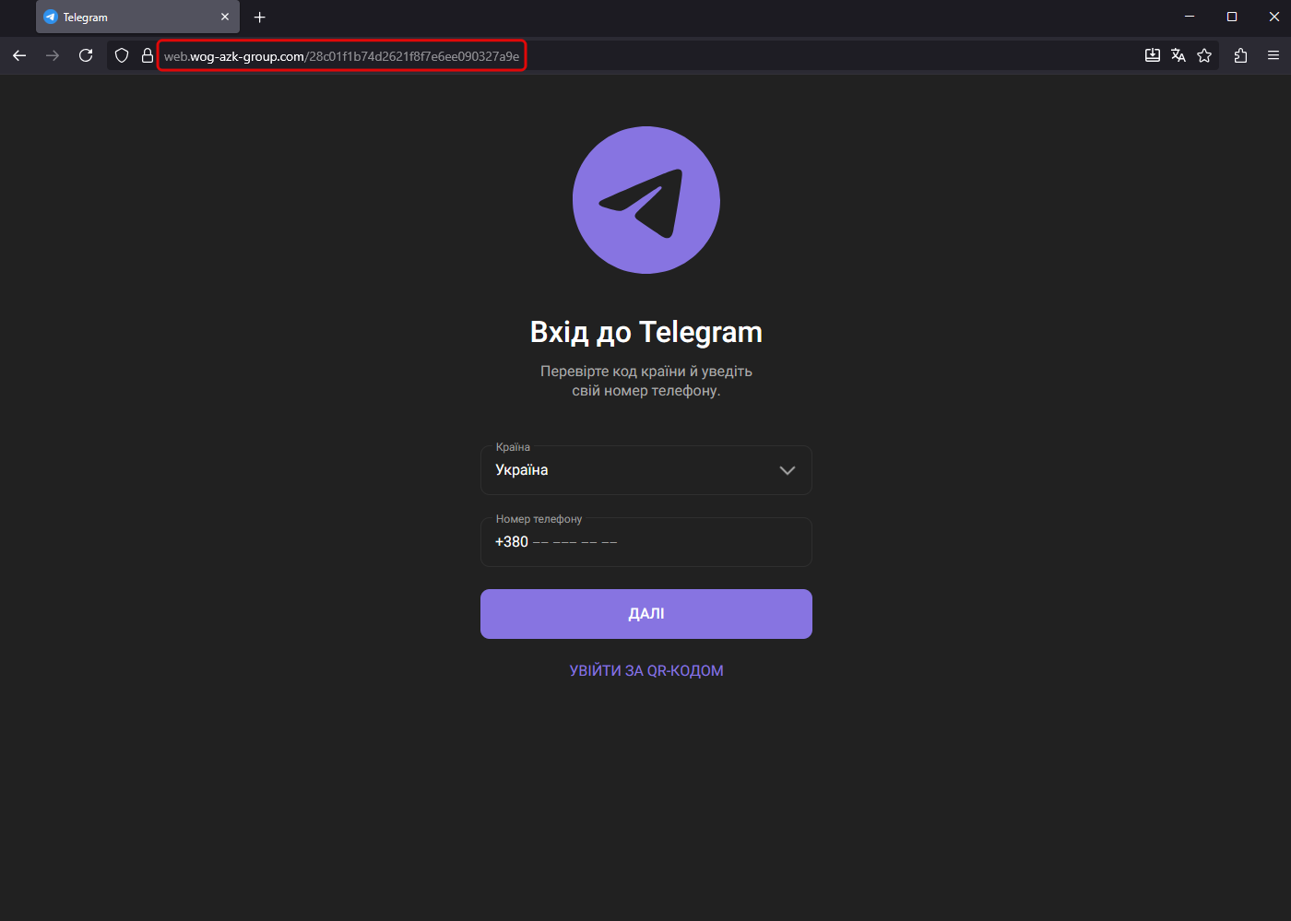This screenshot has height=921, width=1291.
Task: Open the browser hamburger menu
Action: [x=1273, y=56]
